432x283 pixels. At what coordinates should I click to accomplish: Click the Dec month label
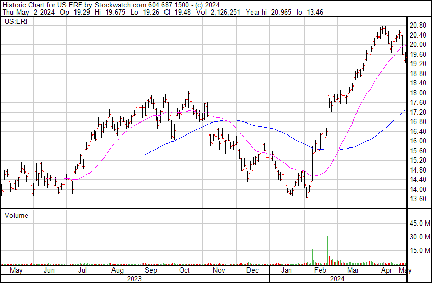click(x=252, y=270)
